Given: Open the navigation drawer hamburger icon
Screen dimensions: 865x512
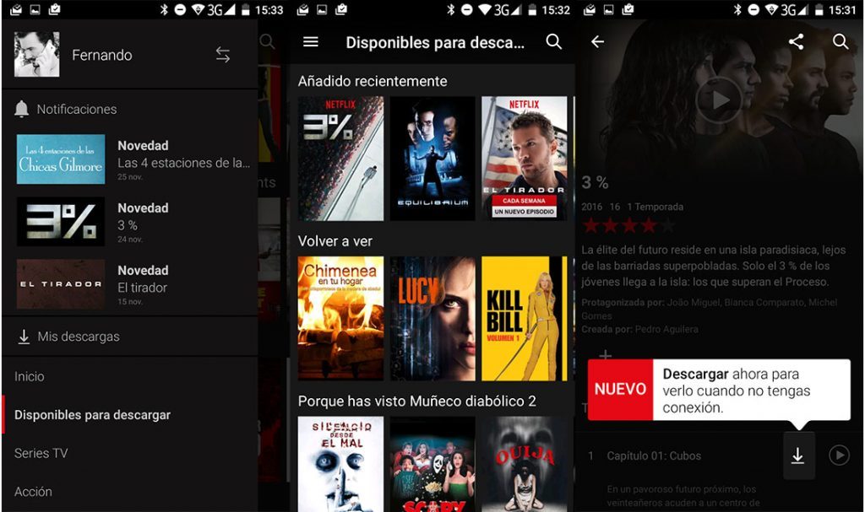Looking at the screenshot, I should 311,42.
